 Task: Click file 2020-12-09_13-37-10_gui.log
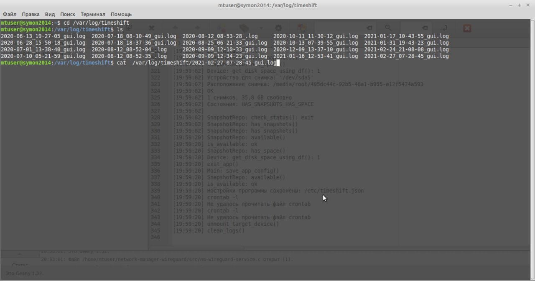(x=316, y=49)
